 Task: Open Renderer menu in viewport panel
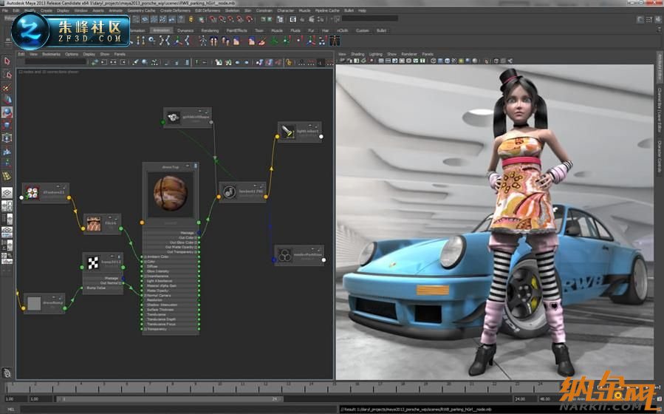point(409,54)
